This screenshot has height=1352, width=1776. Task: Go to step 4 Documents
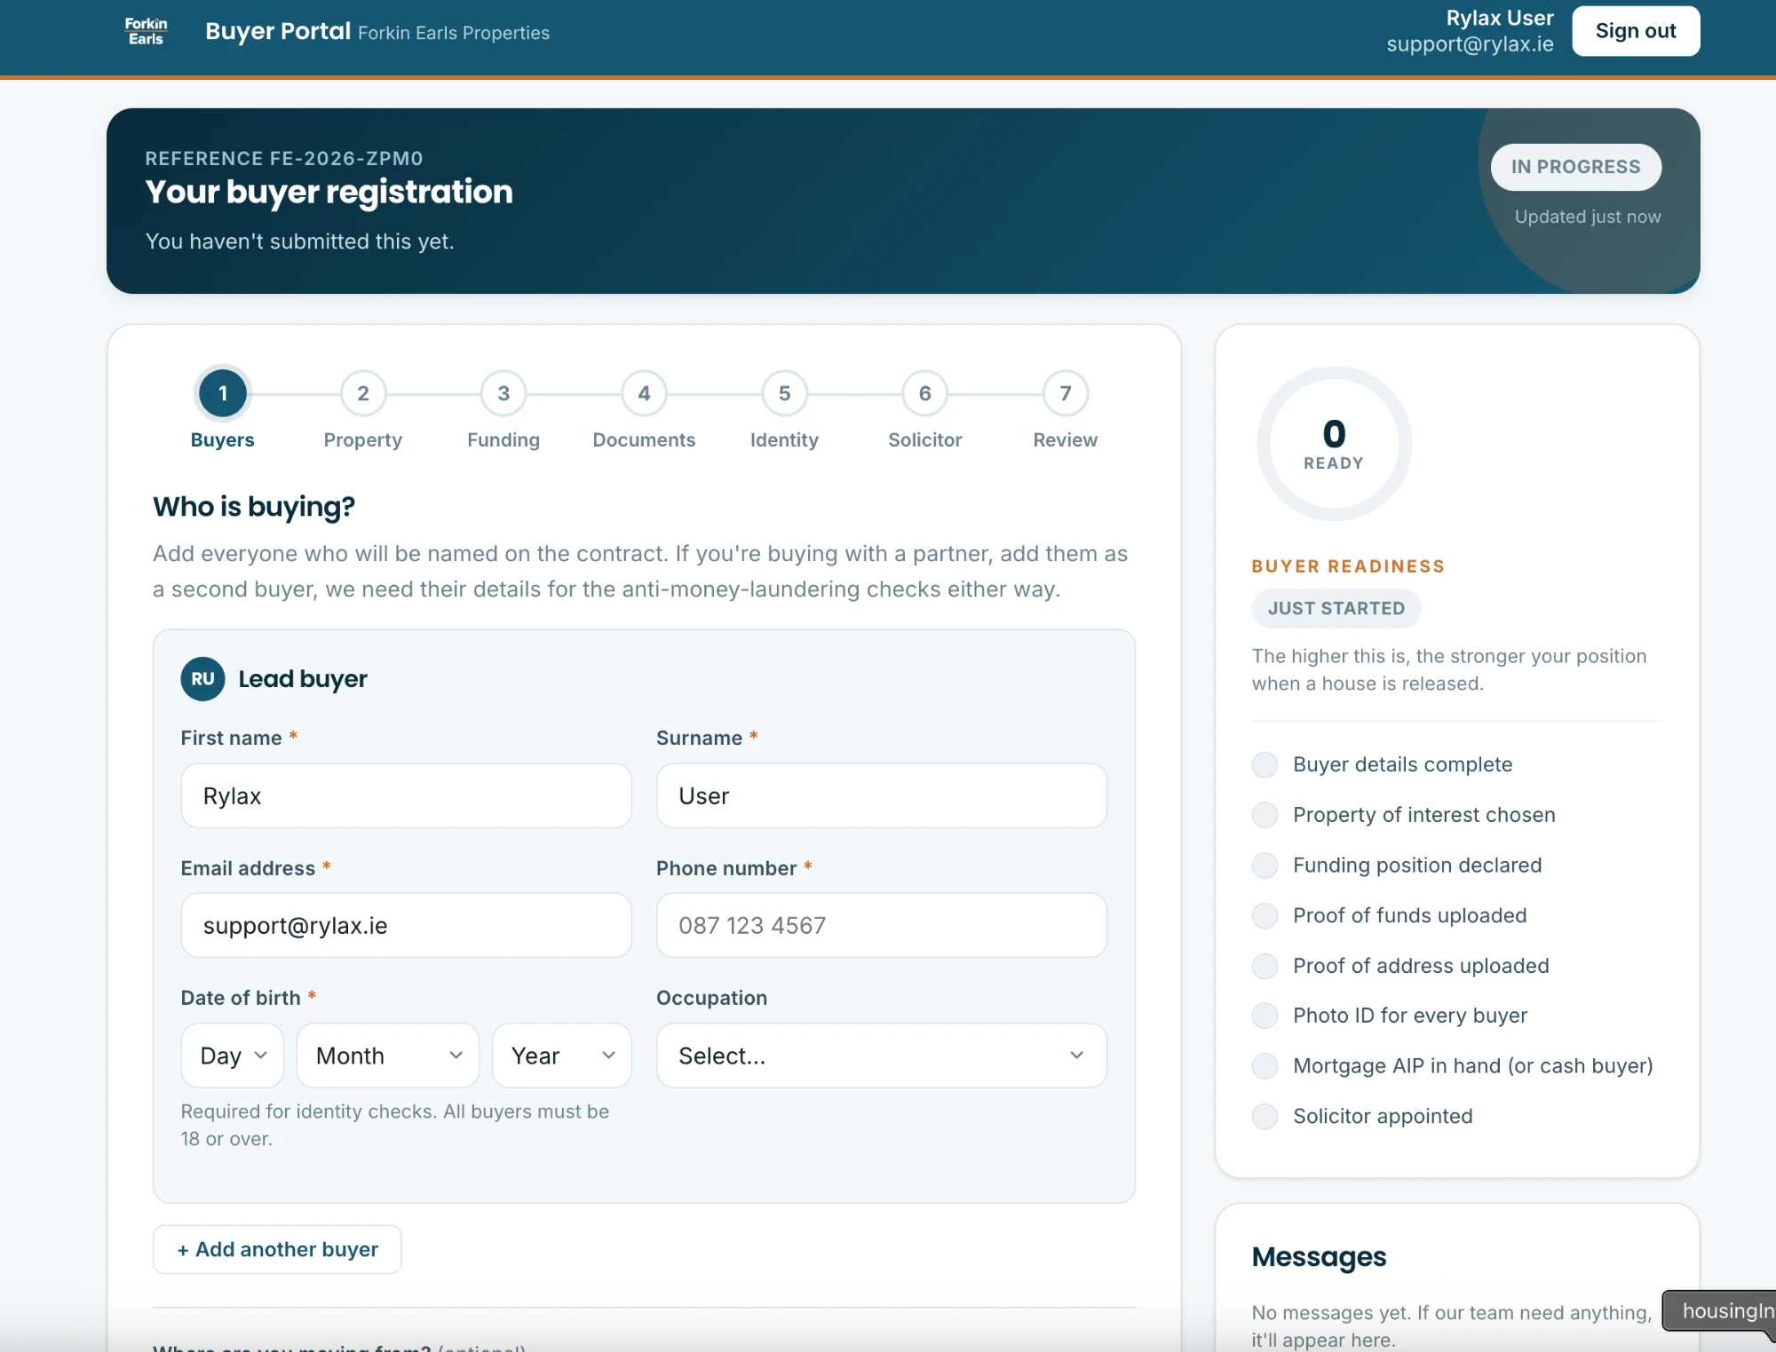tap(644, 394)
